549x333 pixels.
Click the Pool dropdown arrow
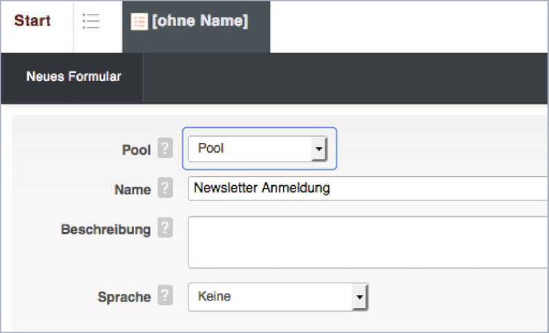coord(318,149)
